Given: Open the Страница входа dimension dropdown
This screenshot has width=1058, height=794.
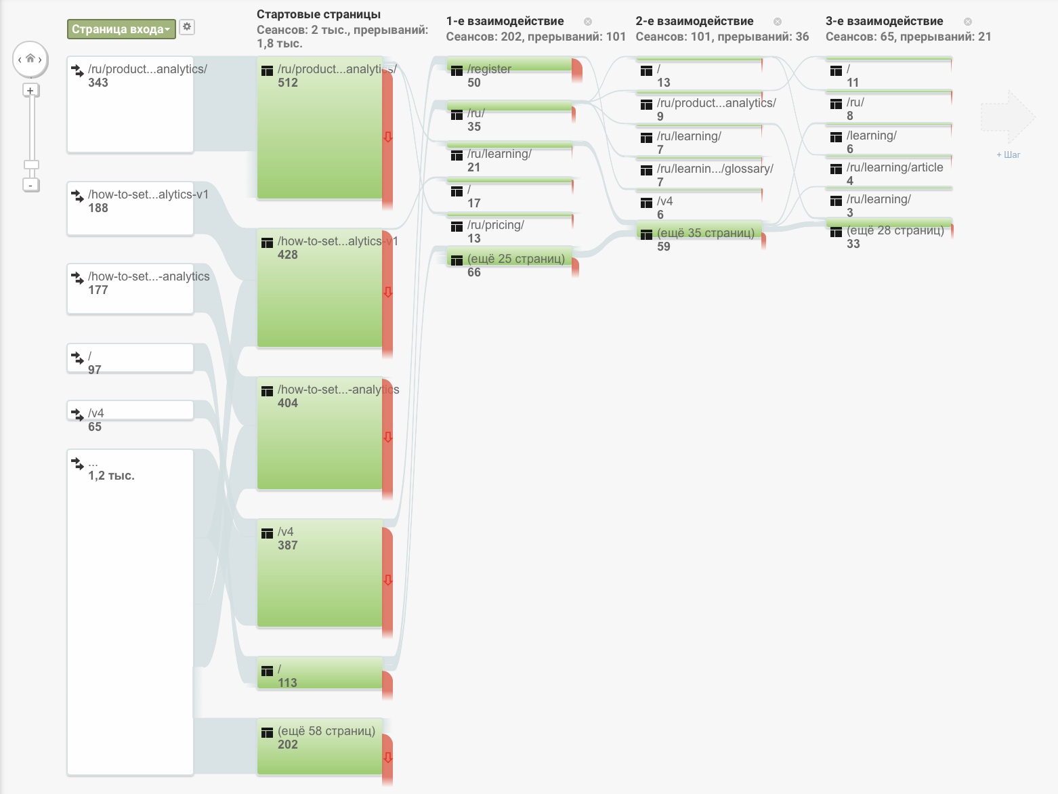Looking at the screenshot, I should pyautogui.click(x=121, y=29).
